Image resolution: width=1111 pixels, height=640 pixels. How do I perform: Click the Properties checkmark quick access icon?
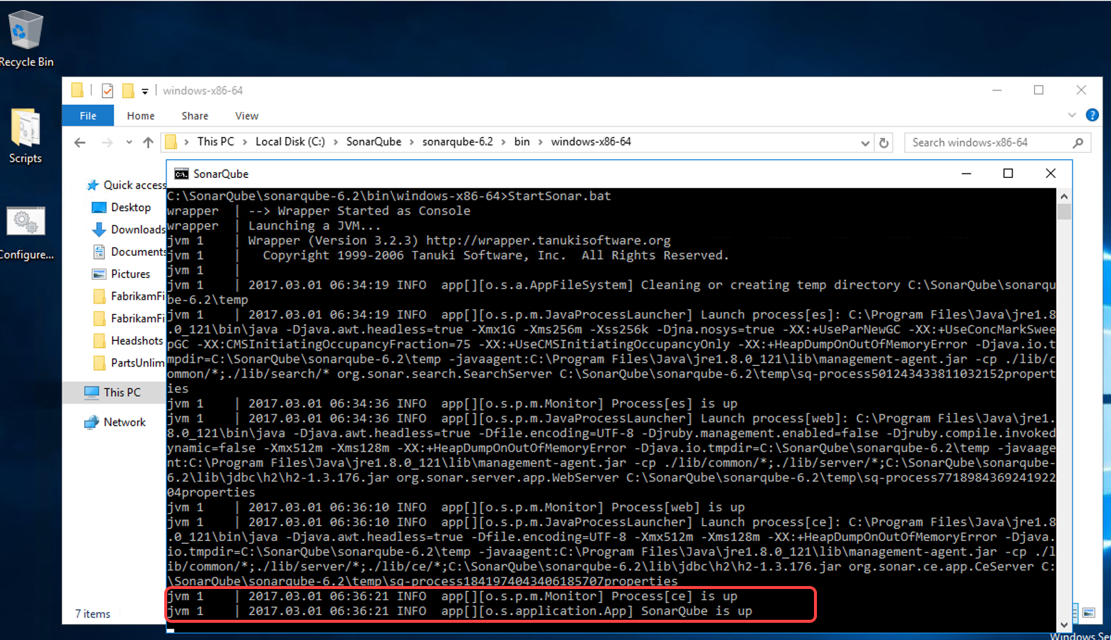[107, 90]
